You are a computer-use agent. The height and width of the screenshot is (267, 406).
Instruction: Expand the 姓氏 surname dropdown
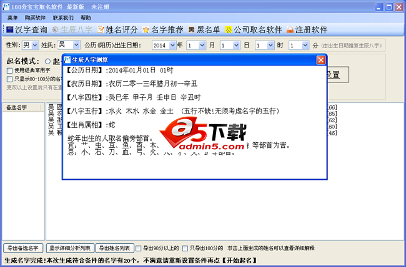(76, 45)
